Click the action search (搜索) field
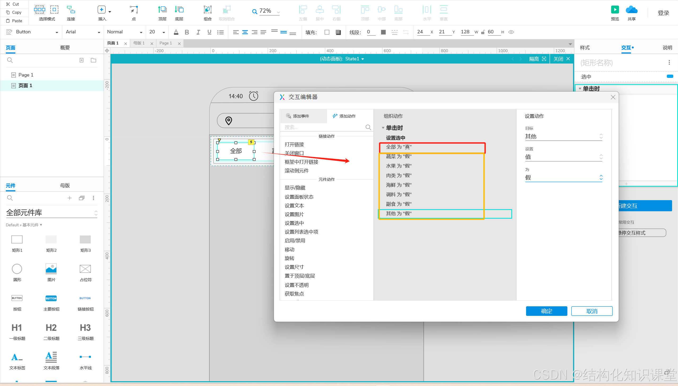 coord(327,127)
